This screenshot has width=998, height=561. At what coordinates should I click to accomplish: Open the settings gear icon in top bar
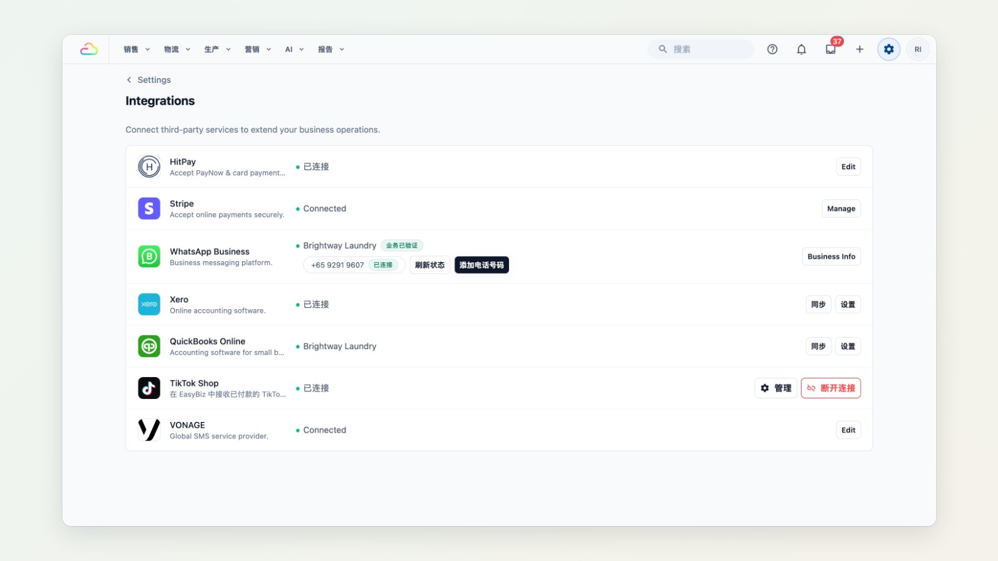coord(889,49)
